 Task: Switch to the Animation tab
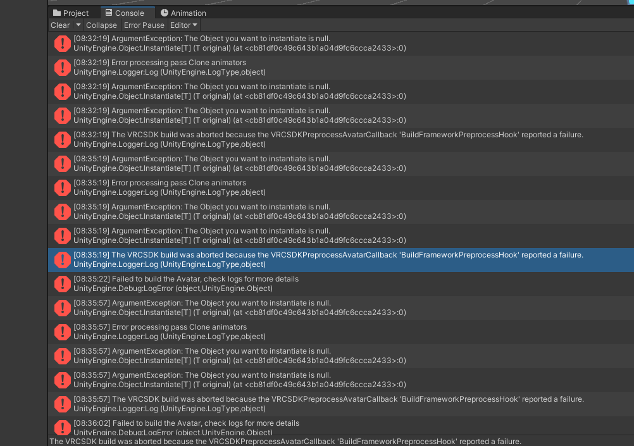tap(183, 13)
